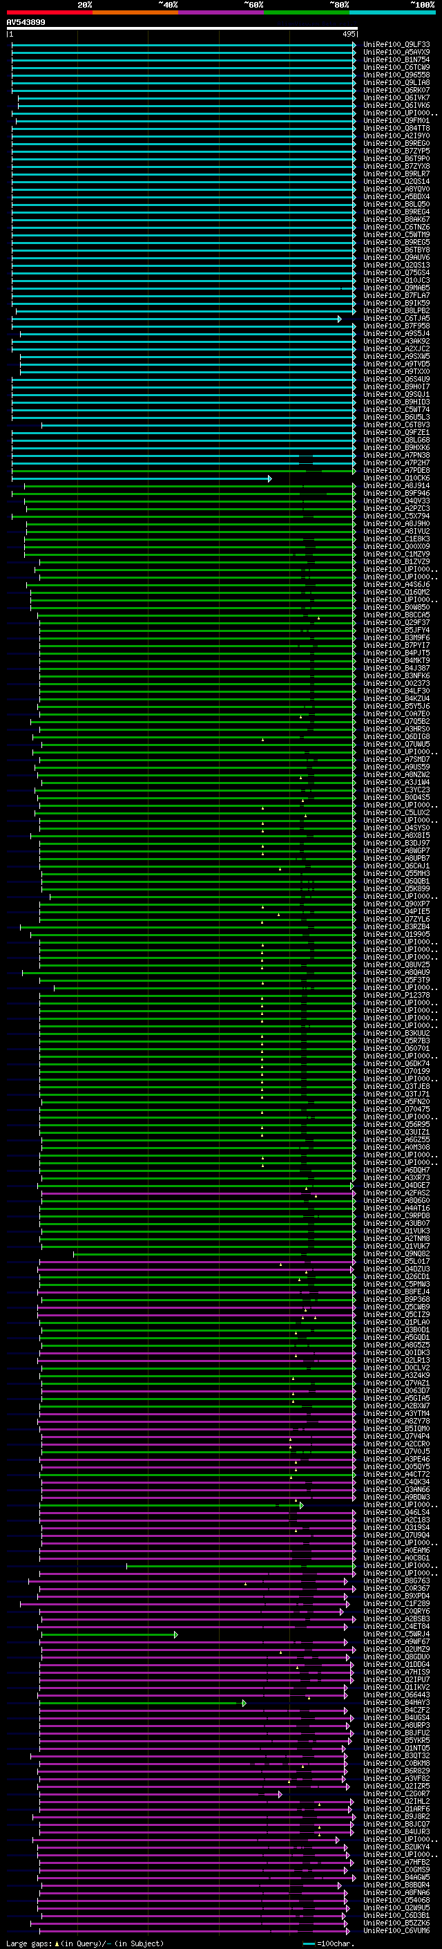Click the red 20% identity legend segment
The height and width of the screenshot is (1949, 442).
pos(50,12)
